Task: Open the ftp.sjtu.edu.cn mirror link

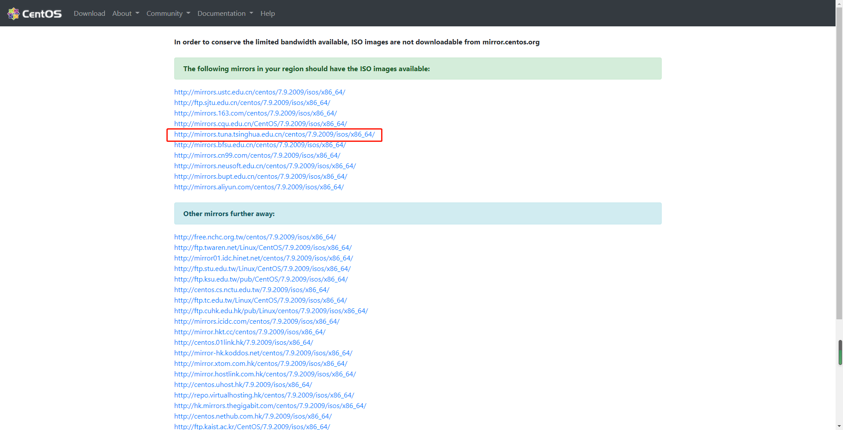Action: click(x=252, y=103)
